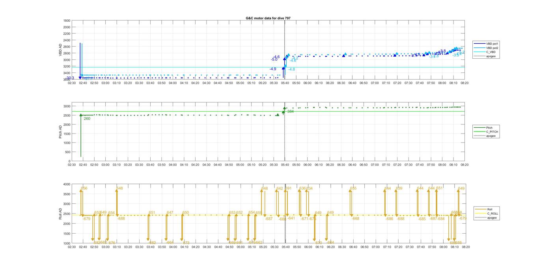This screenshot has height=273, width=552.
Task: Click the '647' roll value label
Action: (x=170, y=213)
